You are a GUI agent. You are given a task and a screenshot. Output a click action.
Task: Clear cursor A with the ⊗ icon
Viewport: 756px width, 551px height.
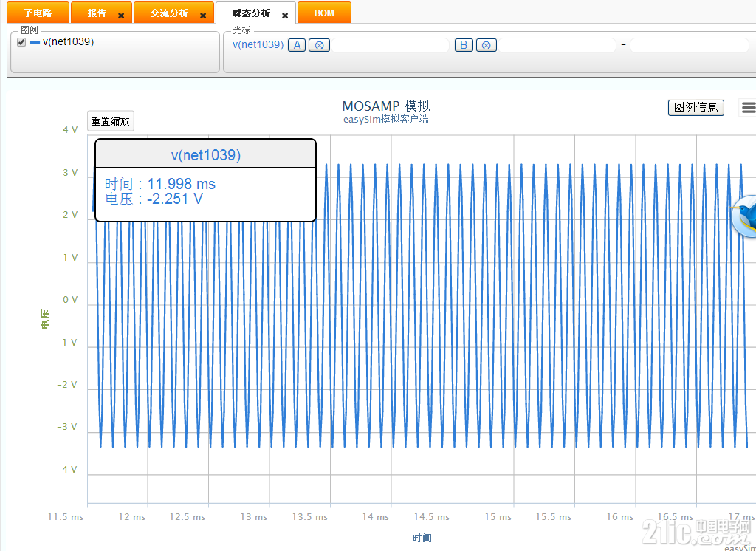tap(319, 45)
